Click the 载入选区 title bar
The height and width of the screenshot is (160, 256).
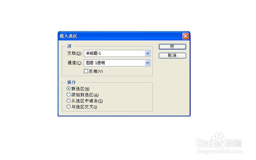[120, 36]
